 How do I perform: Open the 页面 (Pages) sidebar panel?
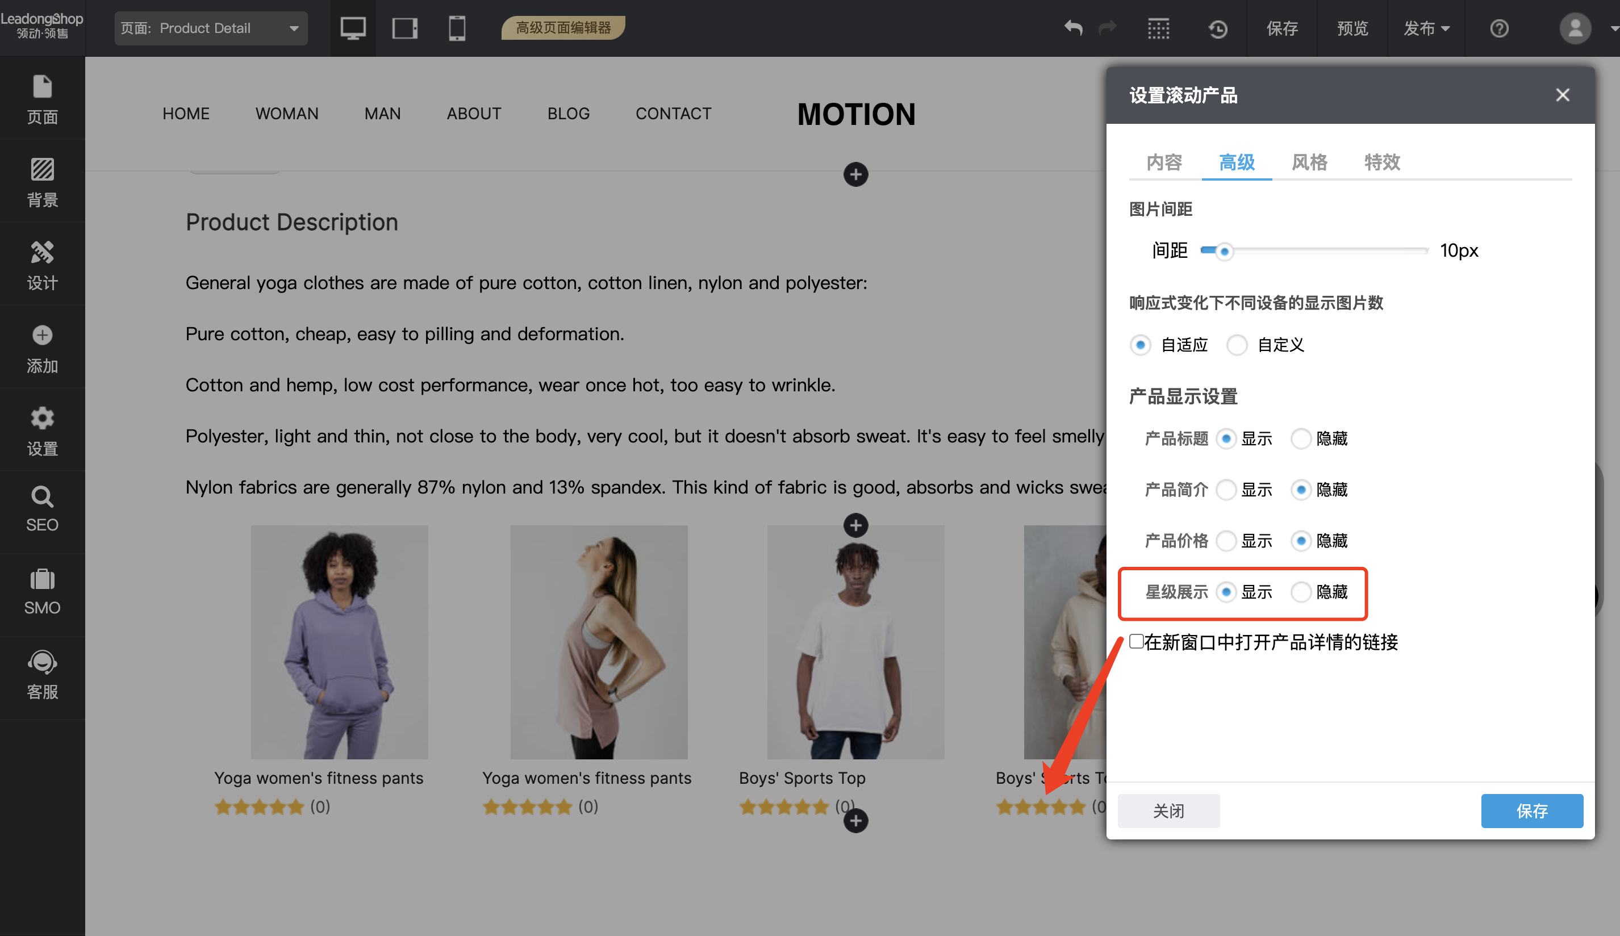pos(42,99)
